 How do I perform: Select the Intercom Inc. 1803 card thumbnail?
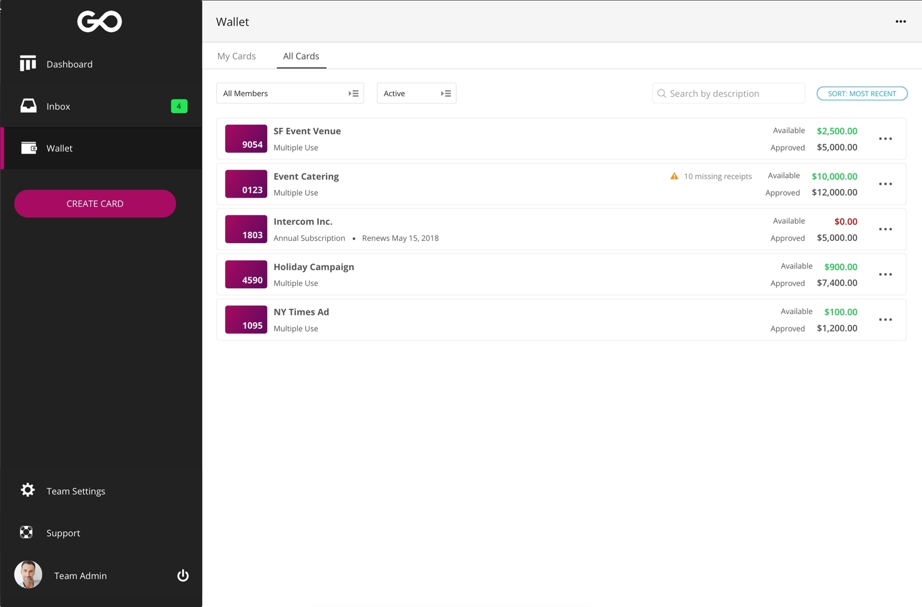[x=246, y=229]
